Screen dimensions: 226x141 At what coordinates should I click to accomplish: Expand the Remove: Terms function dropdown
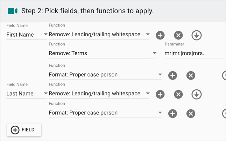pos(103,53)
